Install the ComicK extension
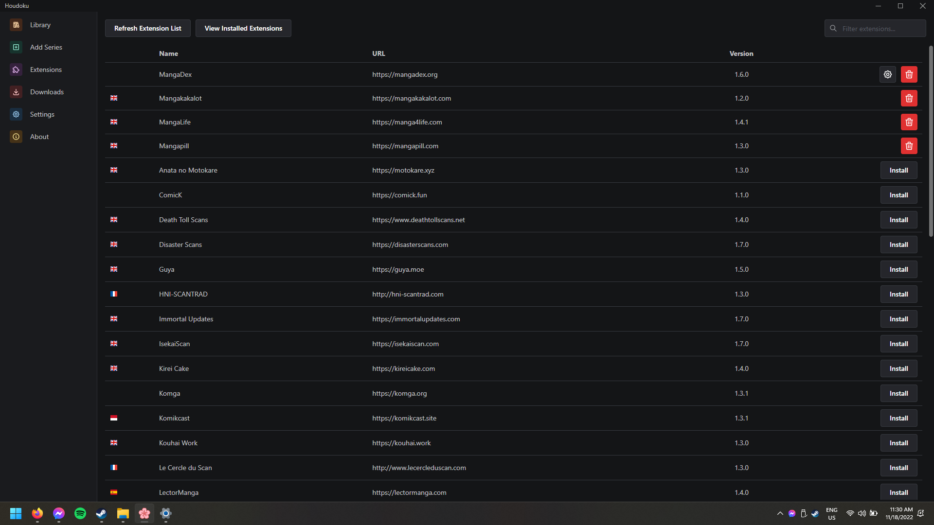The height and width of the screenshot is (525, 934). 898,195
